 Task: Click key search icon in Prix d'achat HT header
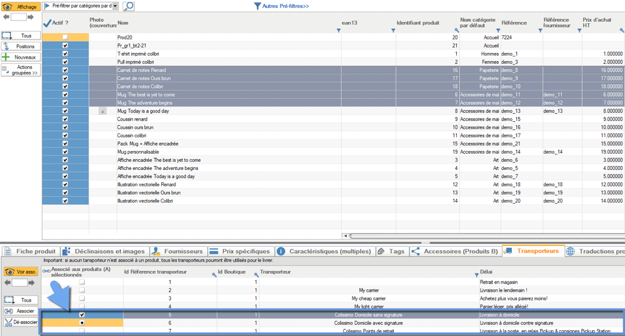621,30
